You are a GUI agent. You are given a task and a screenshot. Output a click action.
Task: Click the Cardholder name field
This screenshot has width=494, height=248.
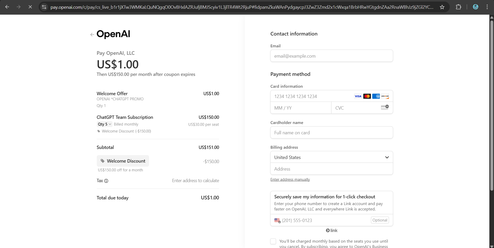tap(332, 132)
